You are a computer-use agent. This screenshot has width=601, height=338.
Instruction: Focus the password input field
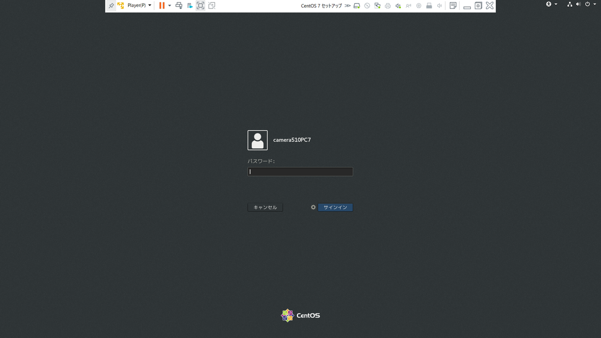300,172
